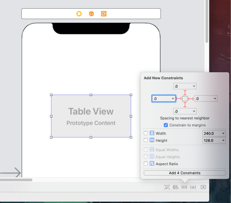Screen dimensions: 231x203
Task: Open the Width 240.0 dropdown arrow
Action: 223,133
